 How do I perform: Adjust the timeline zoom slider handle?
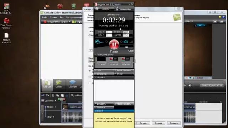tap(78, 95)
